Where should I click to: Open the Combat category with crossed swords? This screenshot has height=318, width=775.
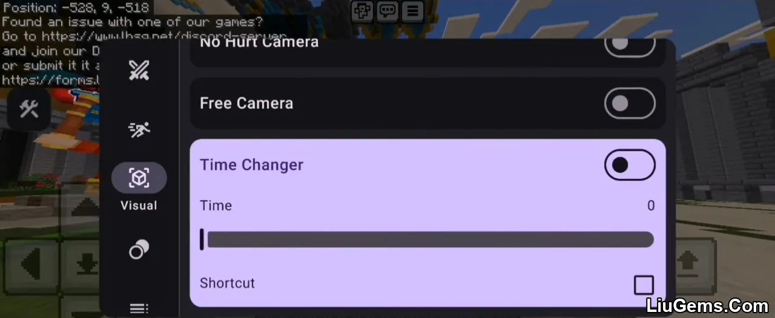pos(139,71)
